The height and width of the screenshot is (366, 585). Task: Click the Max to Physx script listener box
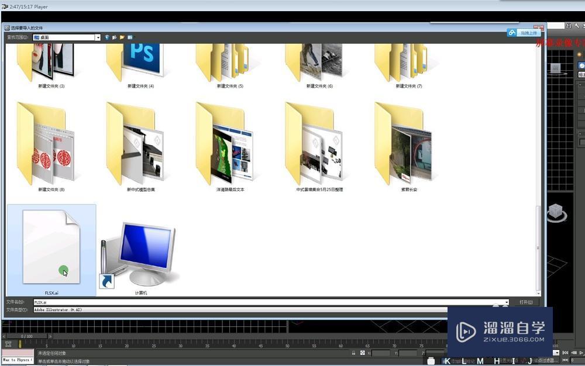pos(18,360)
